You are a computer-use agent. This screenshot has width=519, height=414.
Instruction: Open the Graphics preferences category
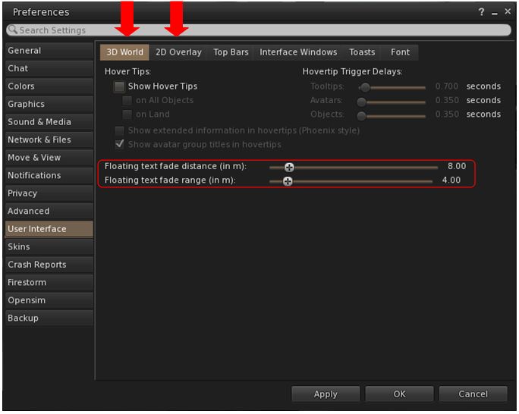click(x=27, y=104)
